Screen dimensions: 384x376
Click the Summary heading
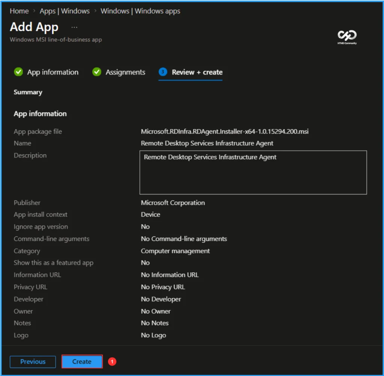tap(28, 92)
